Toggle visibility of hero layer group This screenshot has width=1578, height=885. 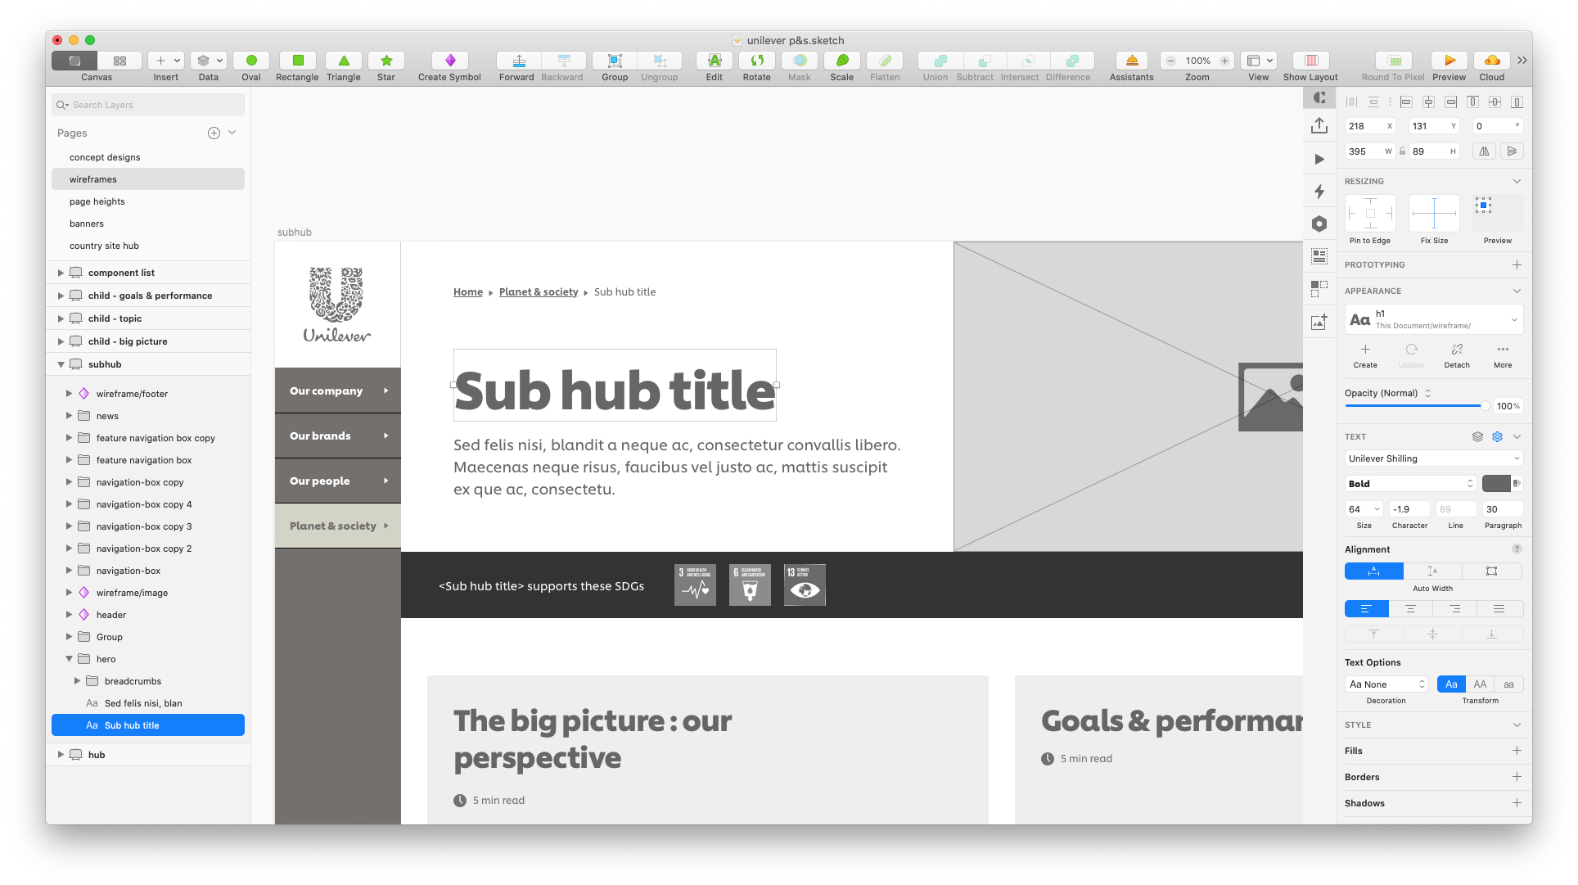pos(238,659)
